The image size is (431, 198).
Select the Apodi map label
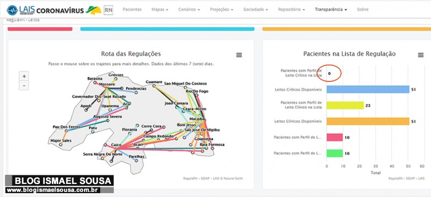(86, 106)
